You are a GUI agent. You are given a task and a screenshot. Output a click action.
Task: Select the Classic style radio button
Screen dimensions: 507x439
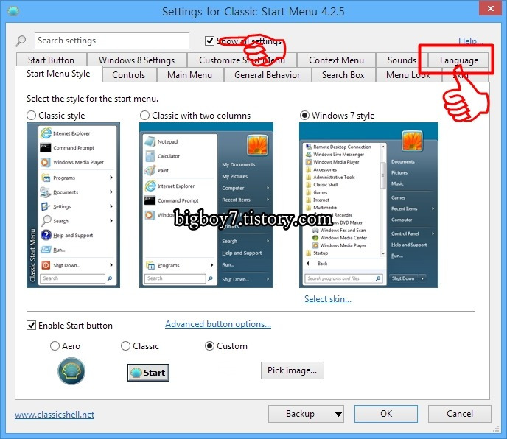[31, 116]
